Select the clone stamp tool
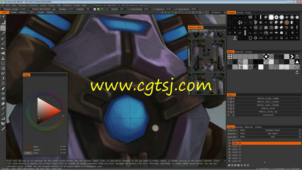Image resolution: width=302 pixels, height=170 pixels. tap(3, 58)
